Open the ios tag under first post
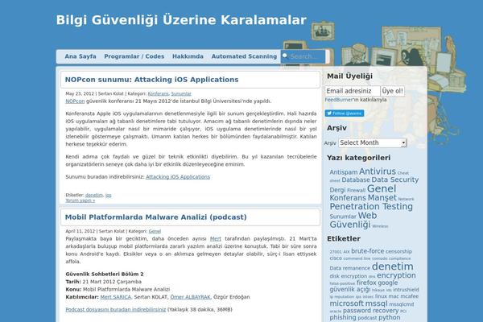This screenshot has width=483, height=322. pos(108,195)
